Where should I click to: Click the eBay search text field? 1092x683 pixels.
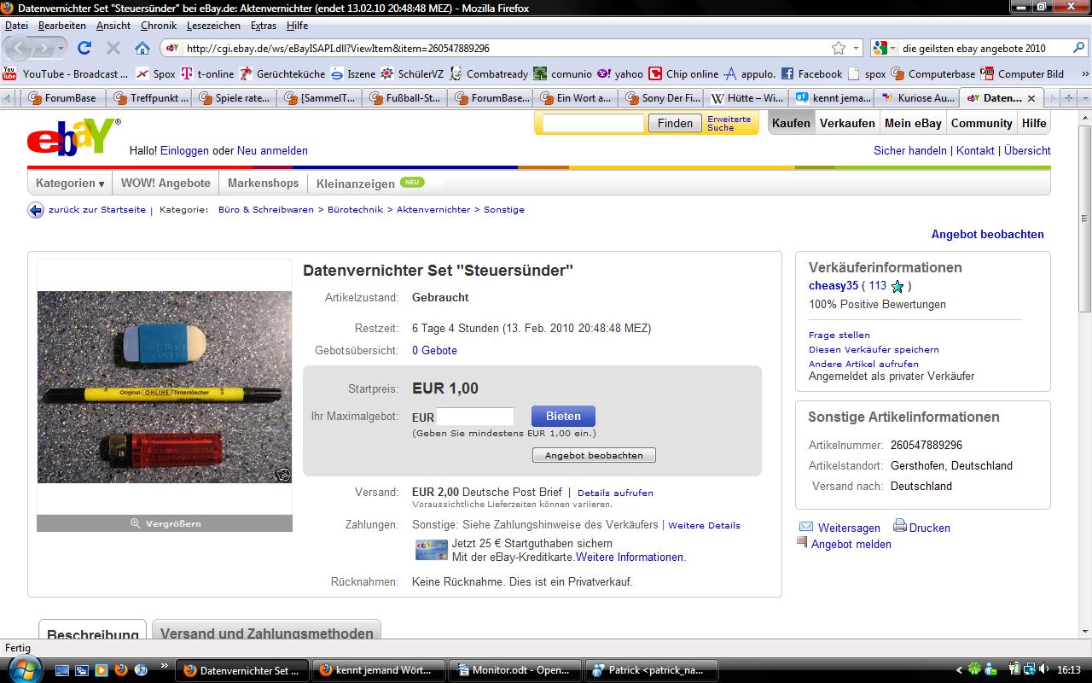click(x=593, y=123)
